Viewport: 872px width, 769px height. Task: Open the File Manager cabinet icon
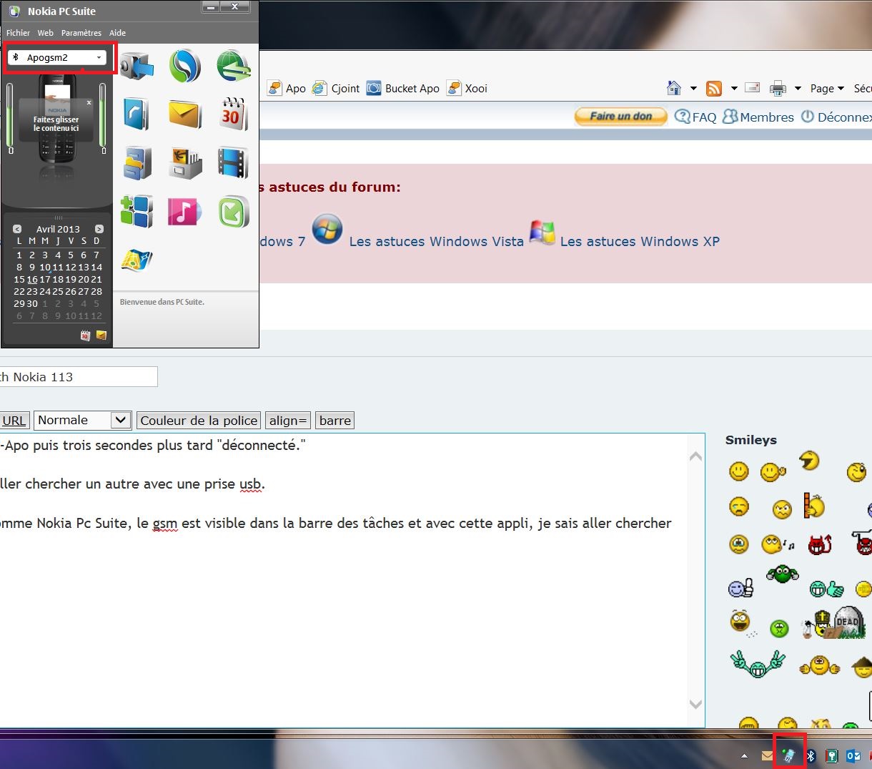[x=137, y=162]
